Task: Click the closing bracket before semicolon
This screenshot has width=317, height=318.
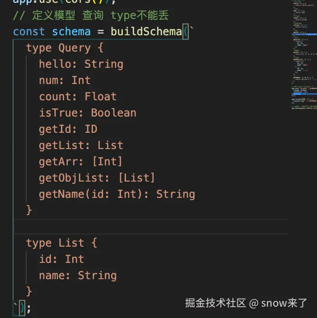Action: point(22,308)
